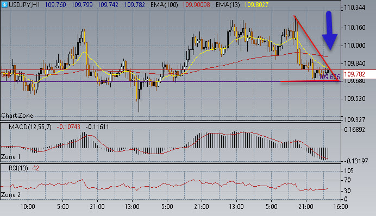Click the low price 109.742
This screenshot has width=376, height=216.
(x=108, y=4)
